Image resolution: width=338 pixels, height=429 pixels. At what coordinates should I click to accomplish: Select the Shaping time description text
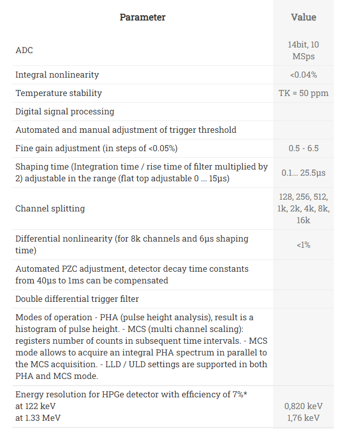[x=142, y=173]
